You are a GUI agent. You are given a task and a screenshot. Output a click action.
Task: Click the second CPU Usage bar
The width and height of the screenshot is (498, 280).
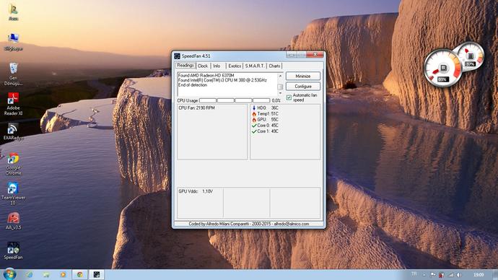pyautogui.click(x=225, y=100)
